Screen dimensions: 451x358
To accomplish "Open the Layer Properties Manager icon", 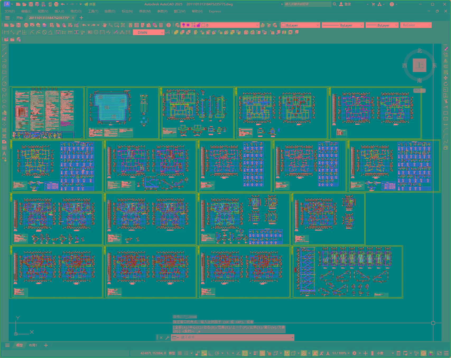I will (x=177, y=25).
